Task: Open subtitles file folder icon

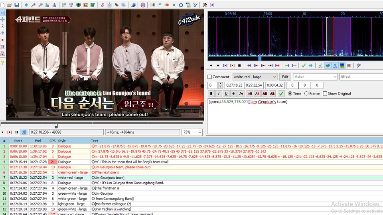Action: click(x=9, y=5)
